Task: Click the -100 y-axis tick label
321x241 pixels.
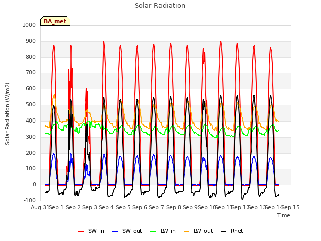Action: (x=30, y=200)
